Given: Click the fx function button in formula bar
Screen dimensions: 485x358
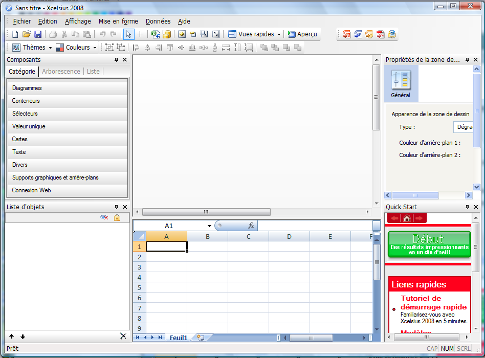Looking at the screenshot, I should [251, 226].
